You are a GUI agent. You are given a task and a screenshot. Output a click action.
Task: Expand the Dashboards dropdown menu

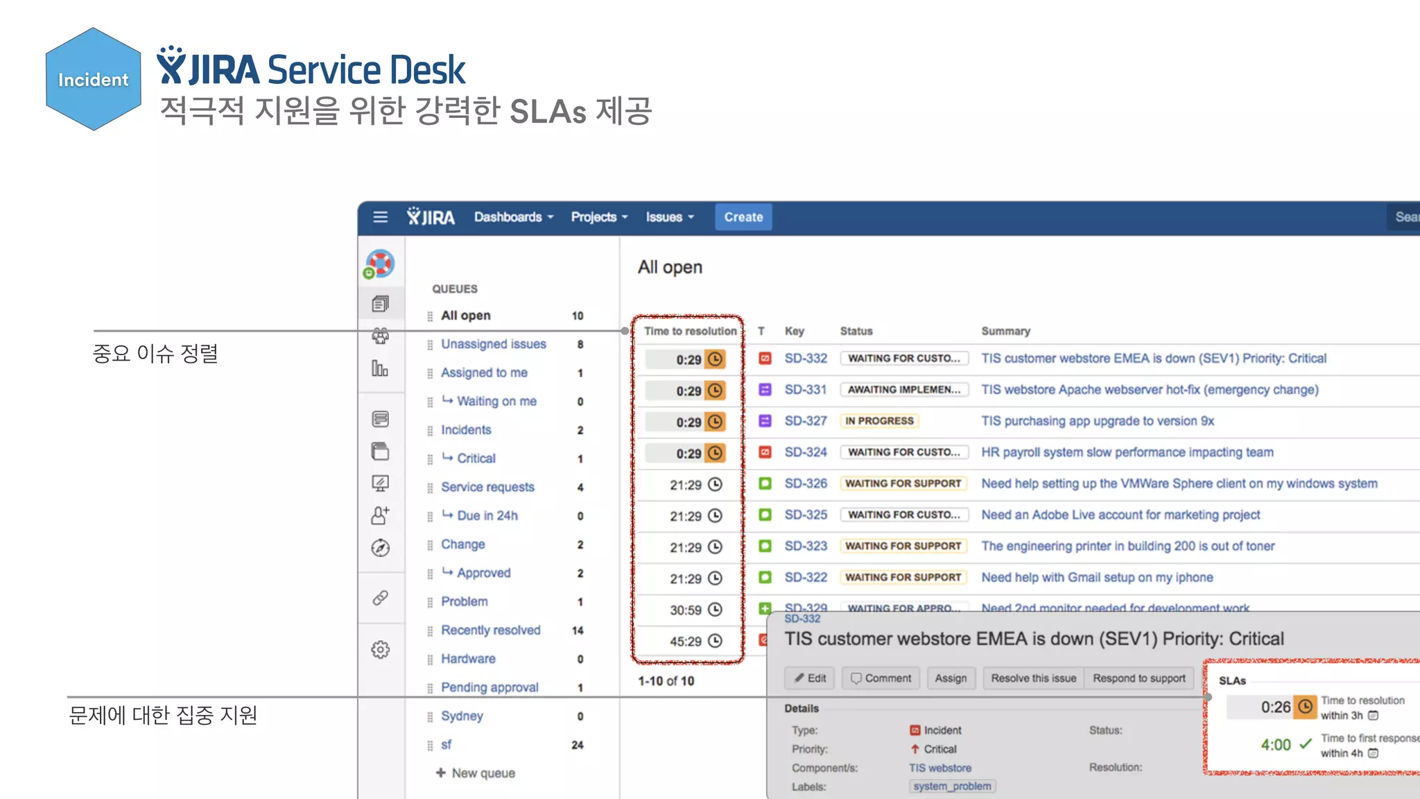point(514,217)
